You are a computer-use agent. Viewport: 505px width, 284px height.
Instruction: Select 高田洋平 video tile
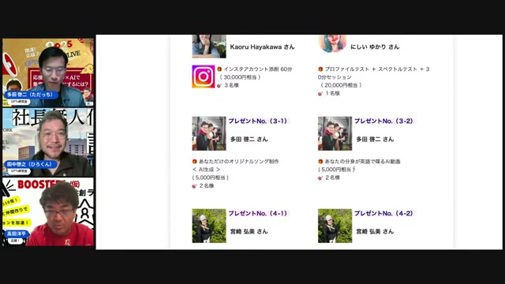click(x=48, y=212)
